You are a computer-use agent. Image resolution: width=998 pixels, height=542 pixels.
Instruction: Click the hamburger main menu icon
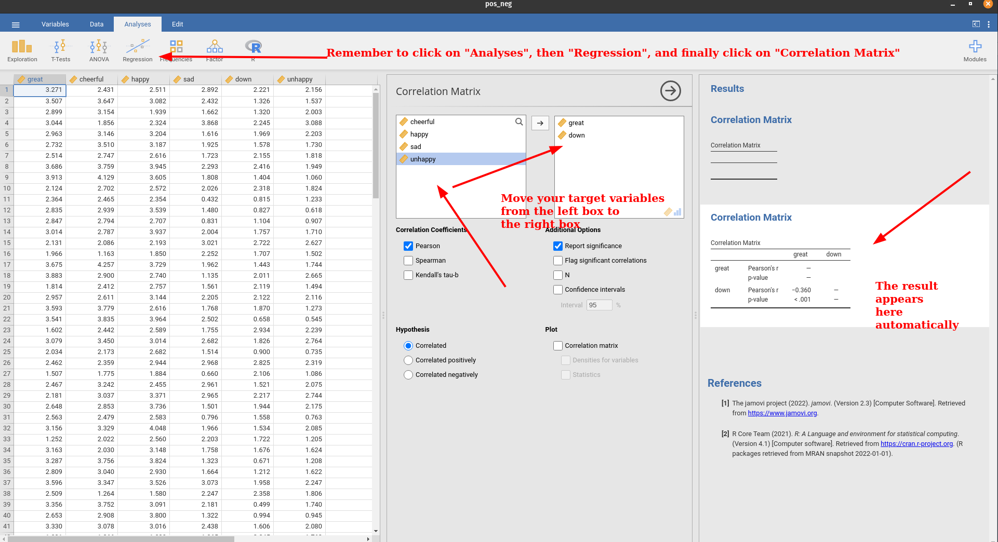pyautogui.click(x=16, y=24)
